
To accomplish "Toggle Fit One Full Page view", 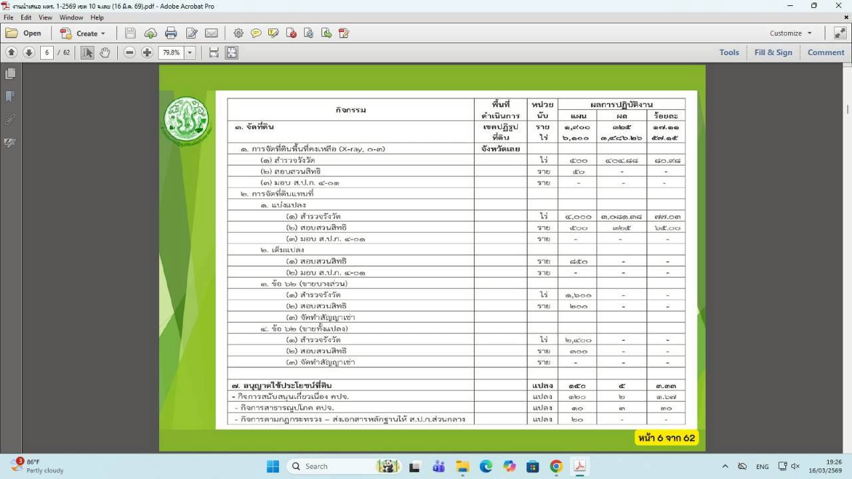I will (232, 52).
